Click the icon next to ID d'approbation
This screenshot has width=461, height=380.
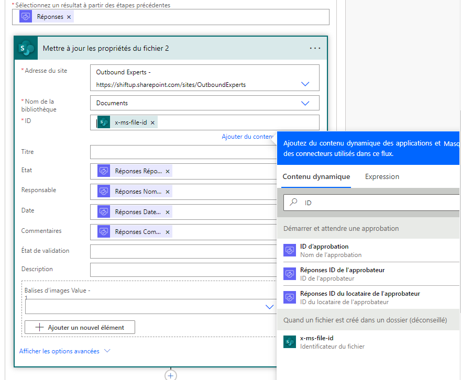[x=290, y=250]
